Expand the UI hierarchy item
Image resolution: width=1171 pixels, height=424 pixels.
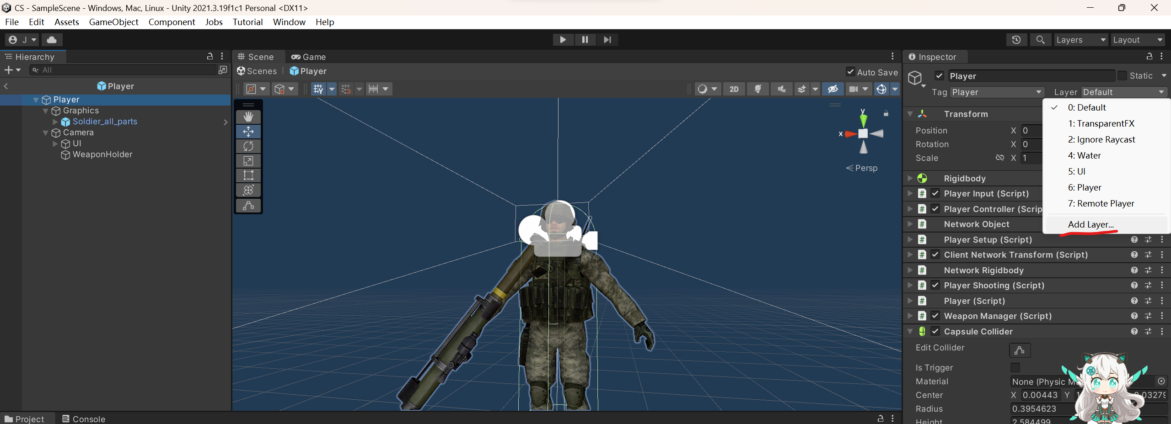(55, 143)
